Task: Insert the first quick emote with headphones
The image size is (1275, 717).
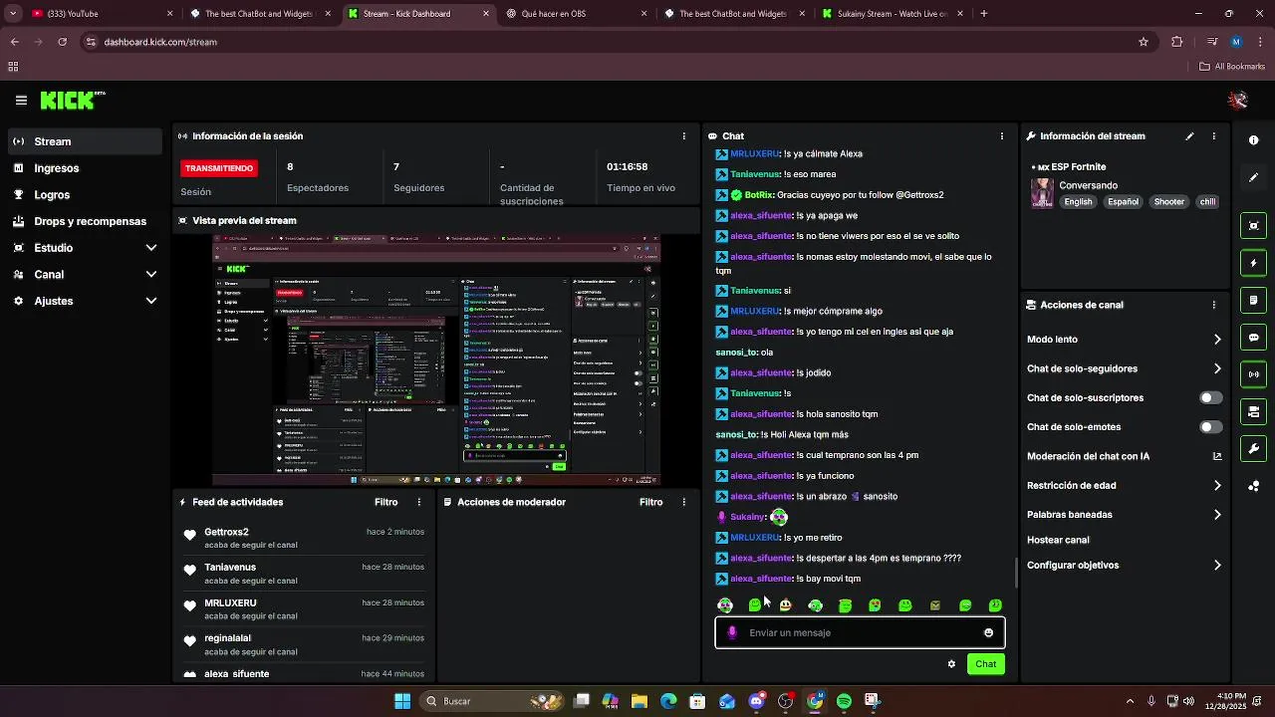Action: (x=725, y=605)
